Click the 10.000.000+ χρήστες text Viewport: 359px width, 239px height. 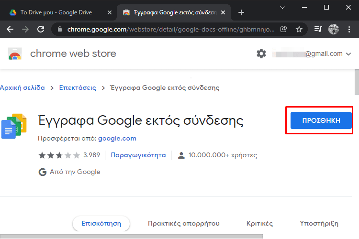223,155
